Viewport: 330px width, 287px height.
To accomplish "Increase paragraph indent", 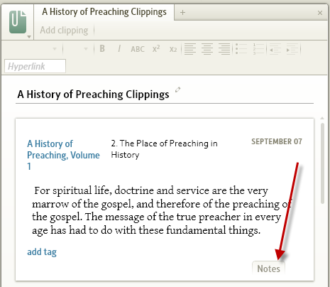I will tap(292, 49).
